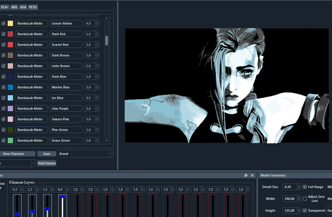Screen dimensions: 332x217
Task: Uncheck the Dark Brown filament checkbox
Action: pos(4,55)
